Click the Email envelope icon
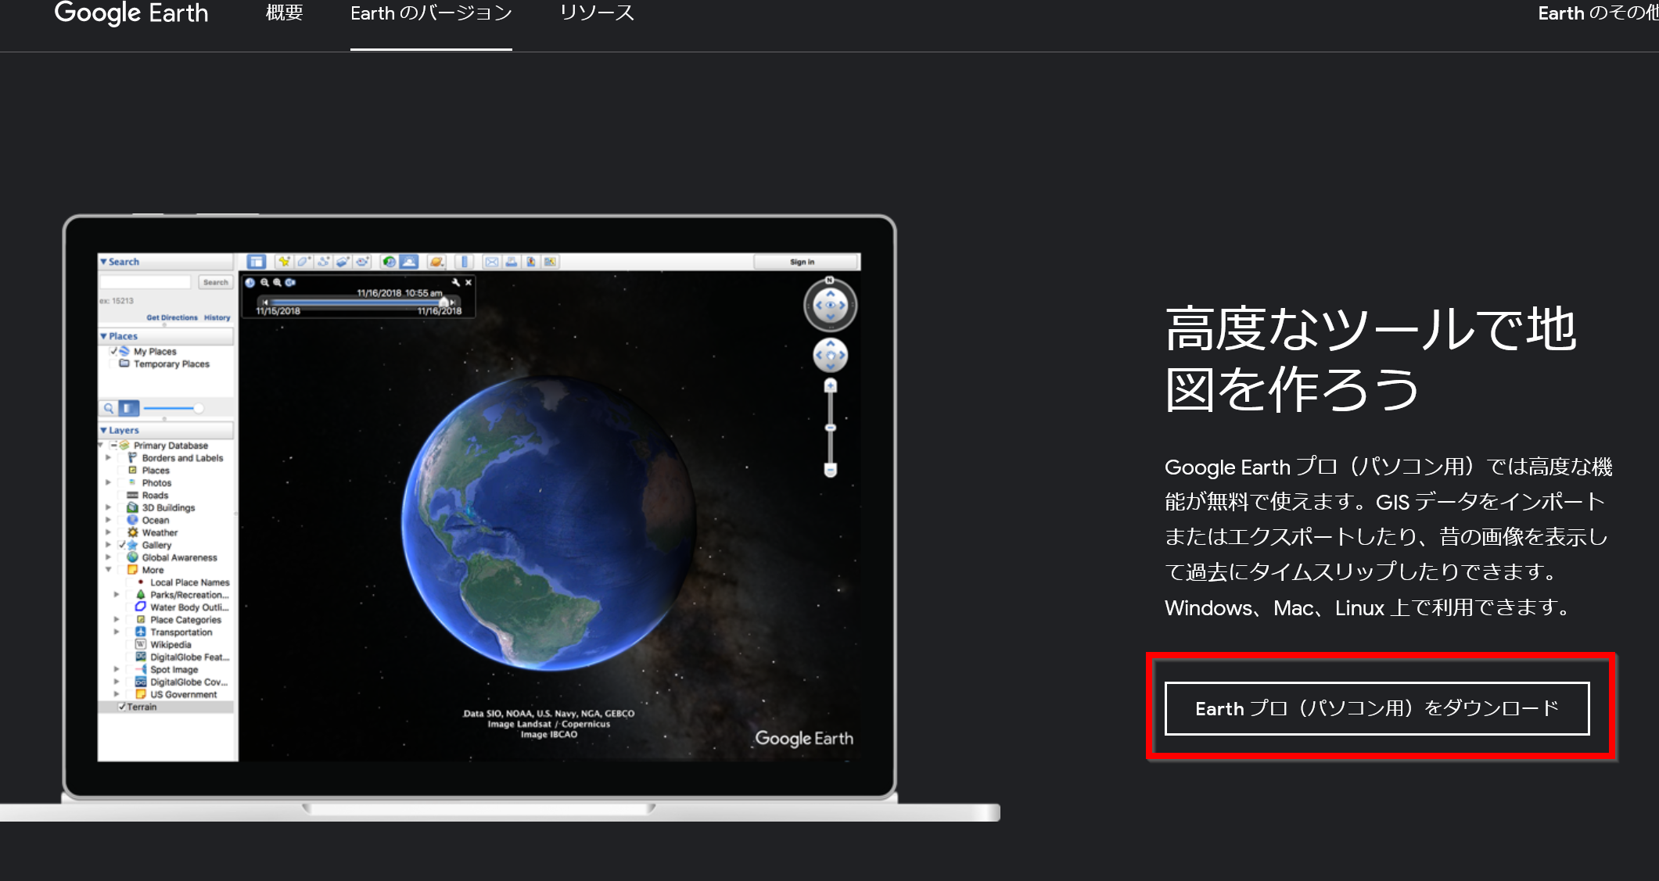 pos(491,262)
